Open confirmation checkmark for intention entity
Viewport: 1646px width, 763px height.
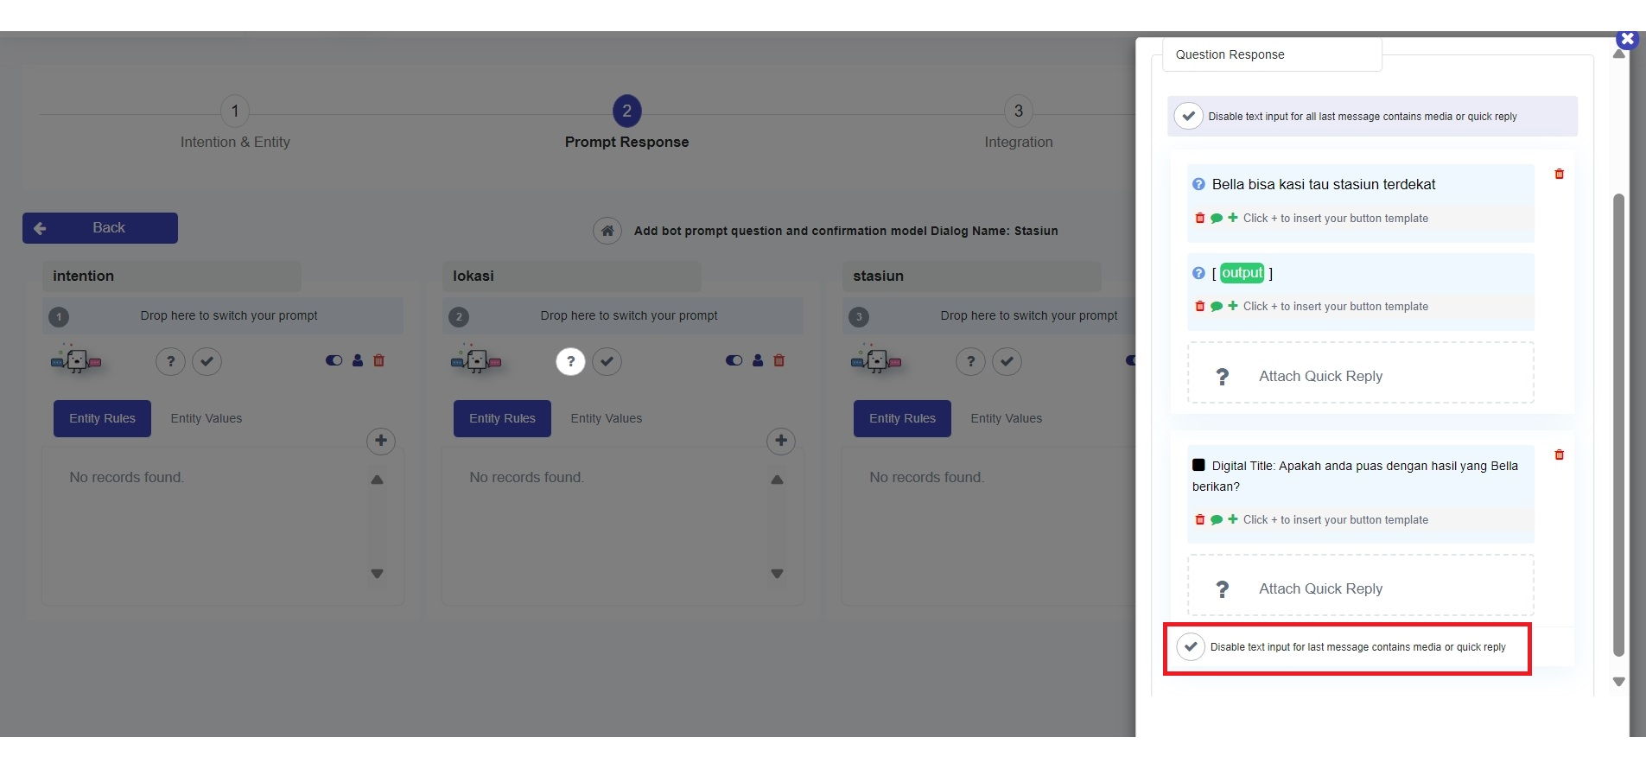pyautogui.click(x=207, y=361)
